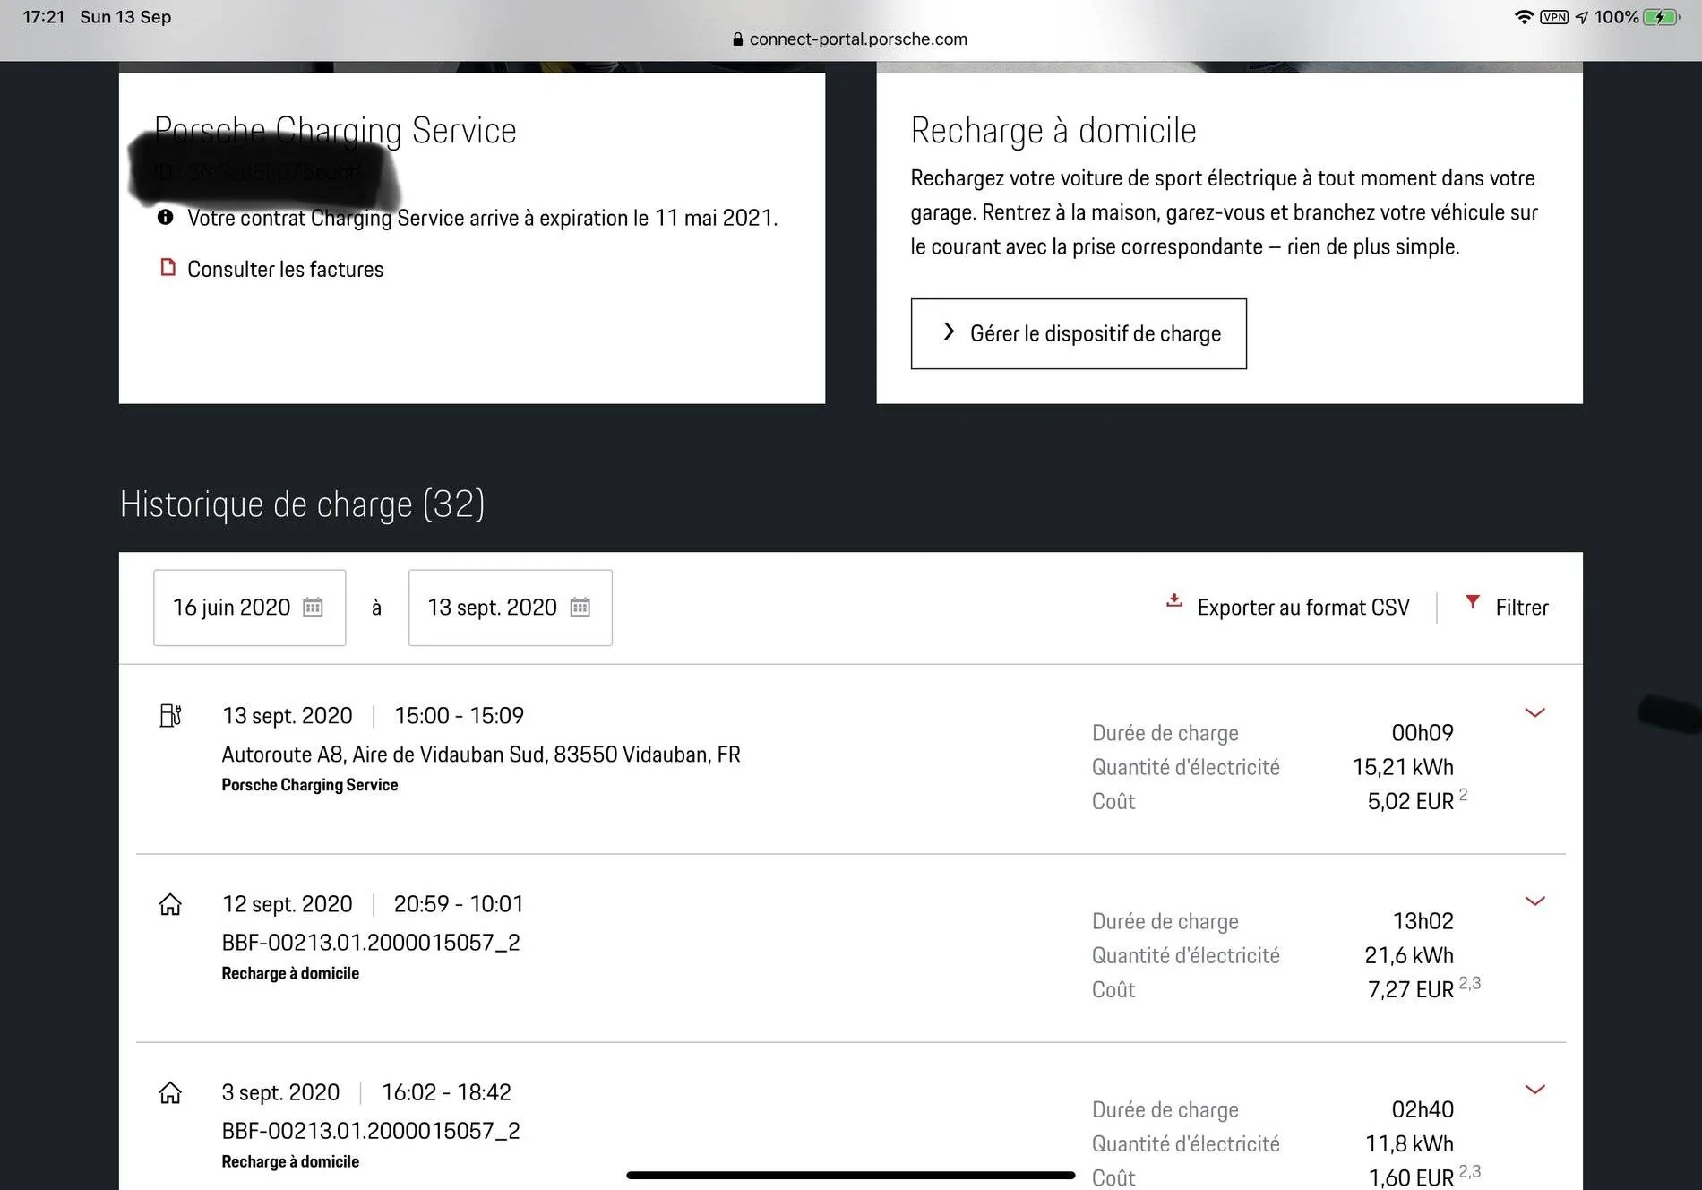Click the 13h02 charge duration
Image resolution: width=1702 pixels, height=1190 pixels.
[x=1423, y=921]
